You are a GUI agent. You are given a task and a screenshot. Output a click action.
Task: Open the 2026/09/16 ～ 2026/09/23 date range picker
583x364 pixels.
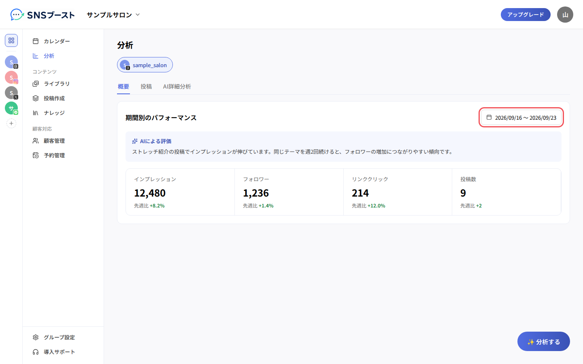521,118
